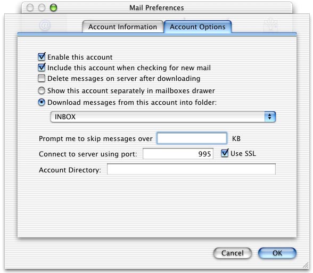Toggle the Use SSL checkbox
Viewport: 313px width, 273px height.
pyautogui.click(x=225, y=153)
